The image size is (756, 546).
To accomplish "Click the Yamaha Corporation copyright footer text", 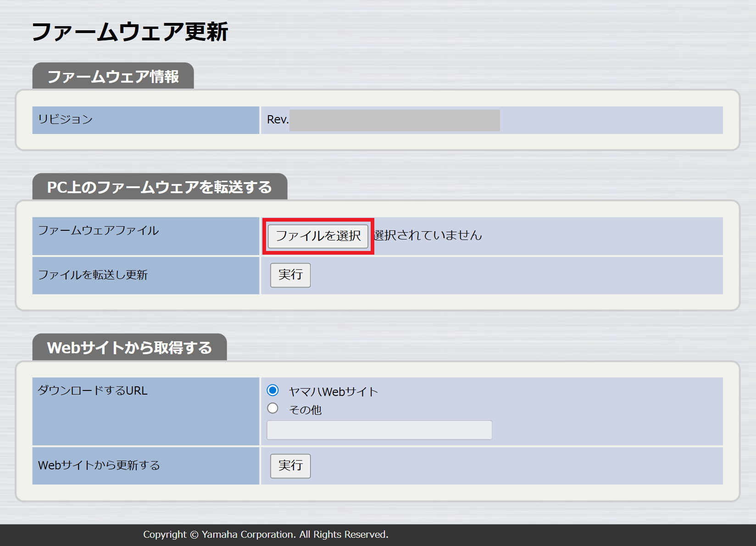I will point(266,535).
